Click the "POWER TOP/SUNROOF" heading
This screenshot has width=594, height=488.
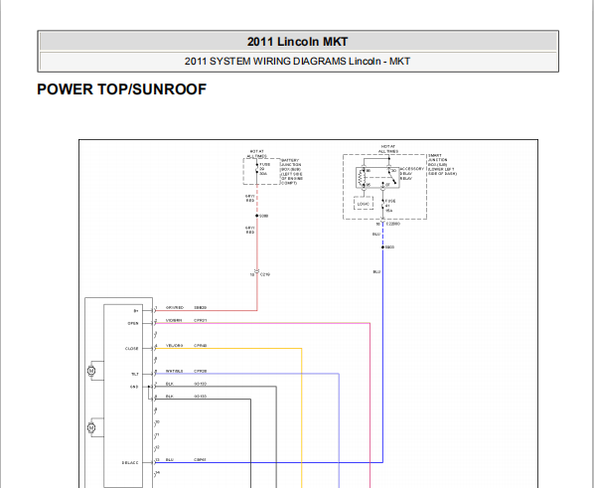121,89
